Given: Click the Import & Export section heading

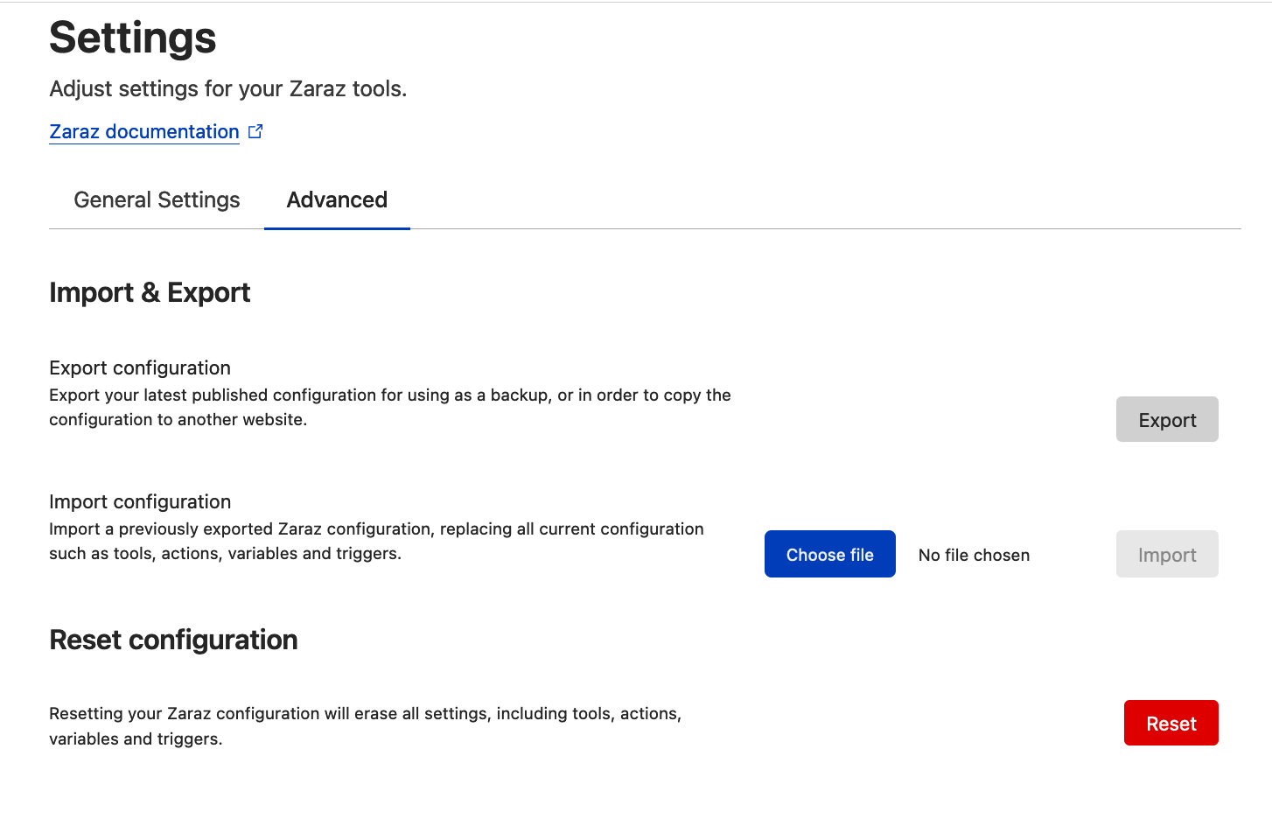Looking at the screenshot, I should point(150,292).
